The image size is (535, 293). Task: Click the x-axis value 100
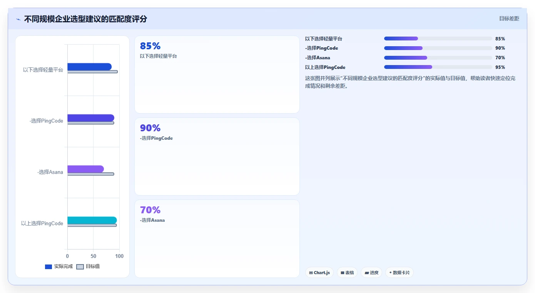point(119,256)
